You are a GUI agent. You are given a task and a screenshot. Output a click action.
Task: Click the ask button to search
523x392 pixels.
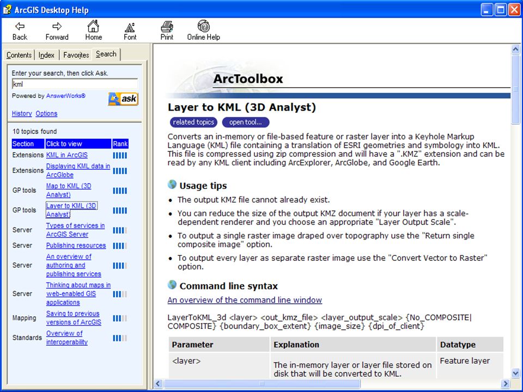[123, 99]
